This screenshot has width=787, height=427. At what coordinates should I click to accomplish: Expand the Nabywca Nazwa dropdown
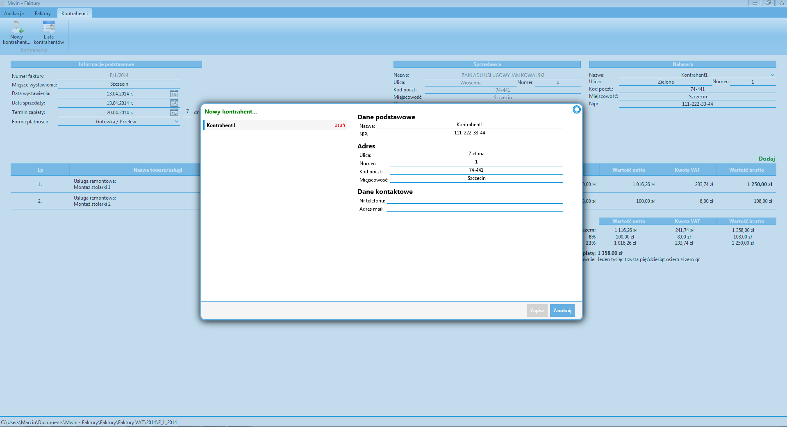(x=773, y=75)
